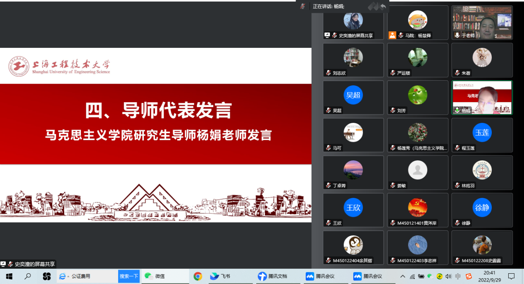Click the volume icon in system tray
This screenshot has height=284, width=524.
pyautogui.click(x=448, y=276)
